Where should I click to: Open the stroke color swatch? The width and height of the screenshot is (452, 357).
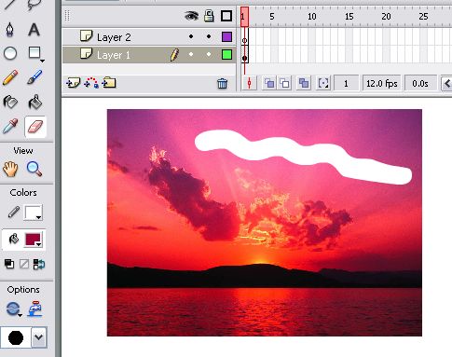click(x=34, y=213)
